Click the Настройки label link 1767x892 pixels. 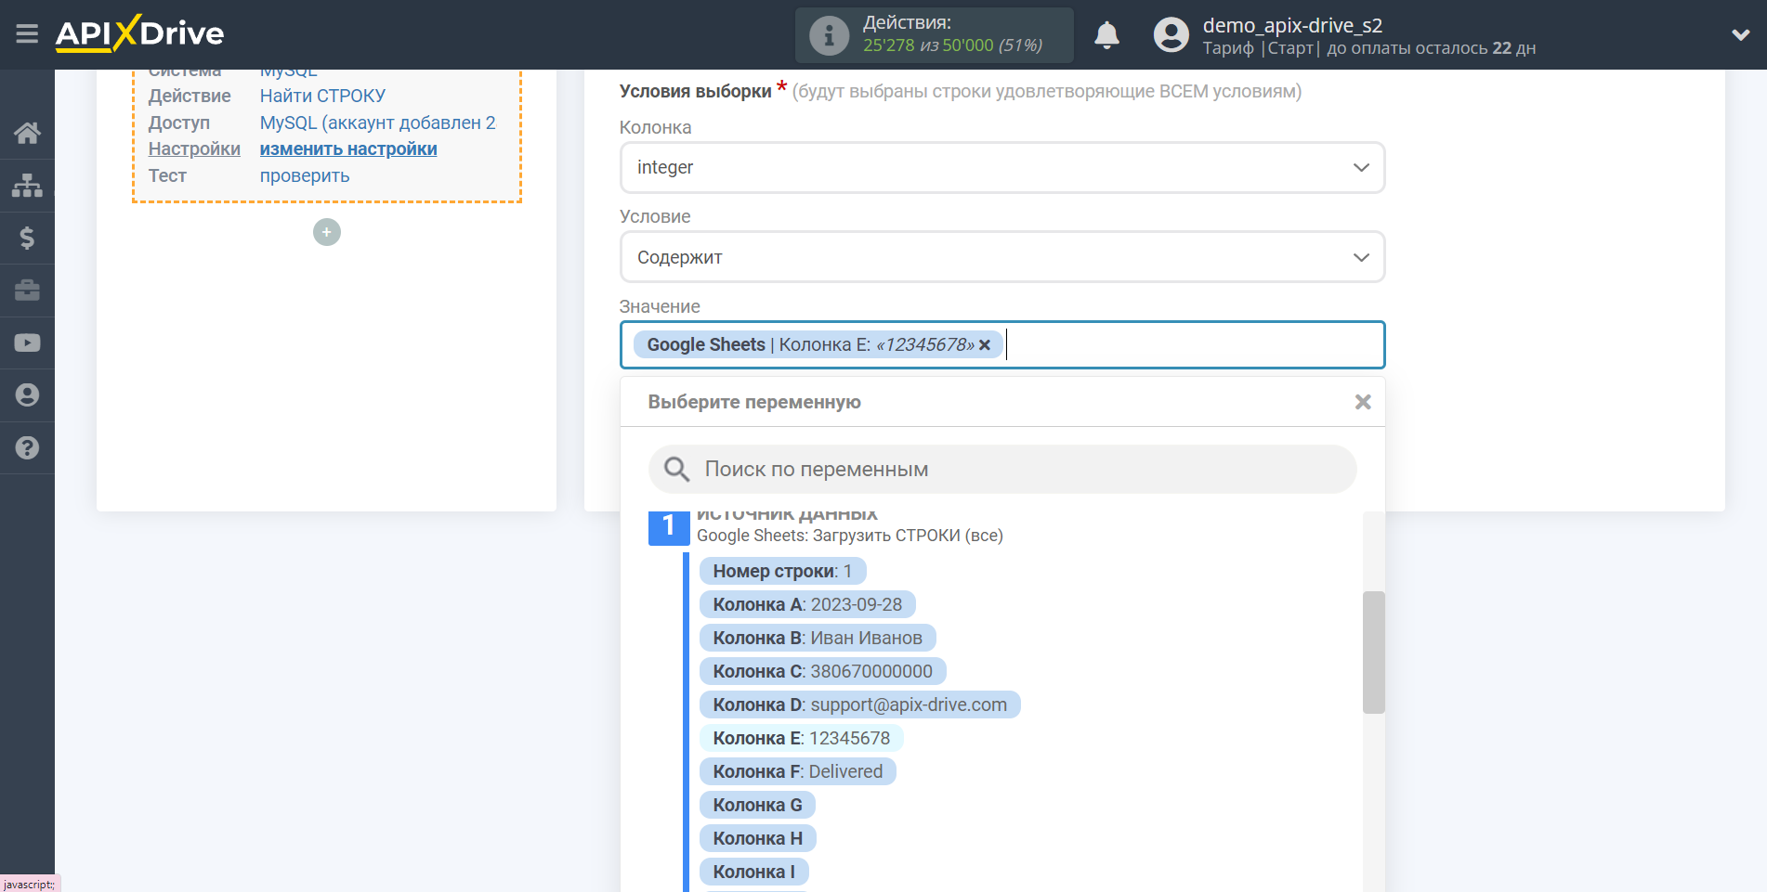click(x=194, y=149)
